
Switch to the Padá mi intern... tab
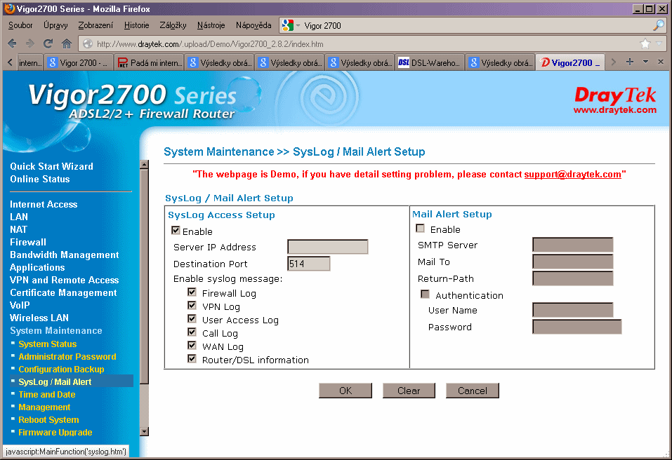click(149, 62)
